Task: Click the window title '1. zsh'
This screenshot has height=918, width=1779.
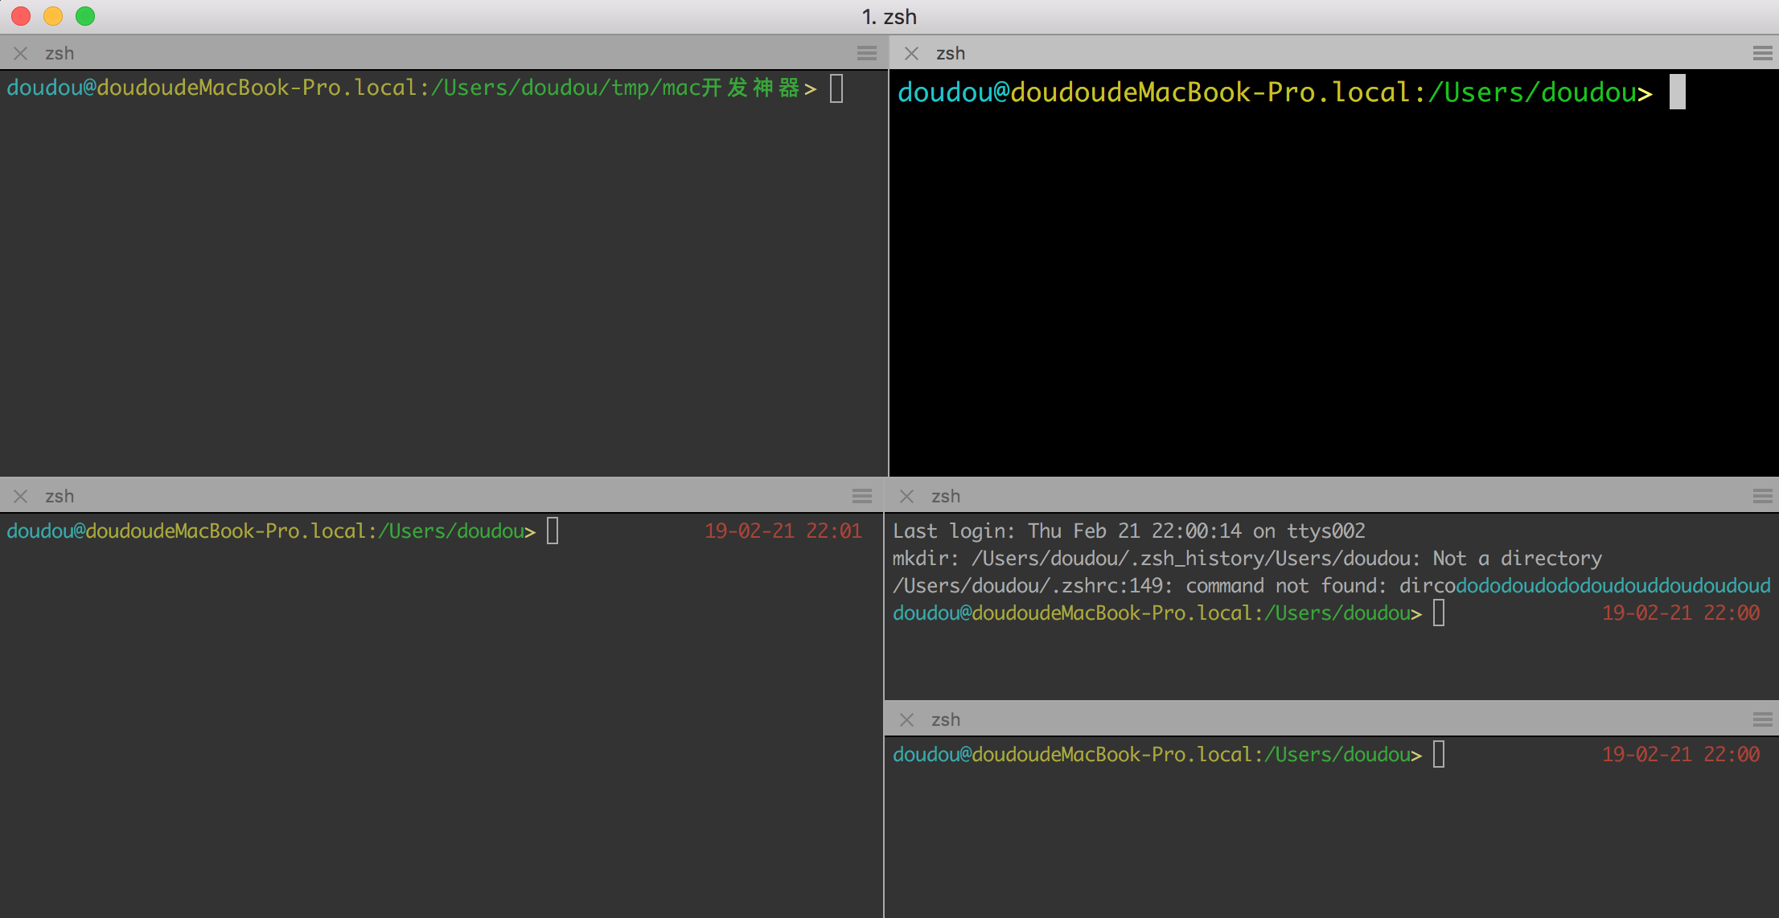Action: click(889, 17)
